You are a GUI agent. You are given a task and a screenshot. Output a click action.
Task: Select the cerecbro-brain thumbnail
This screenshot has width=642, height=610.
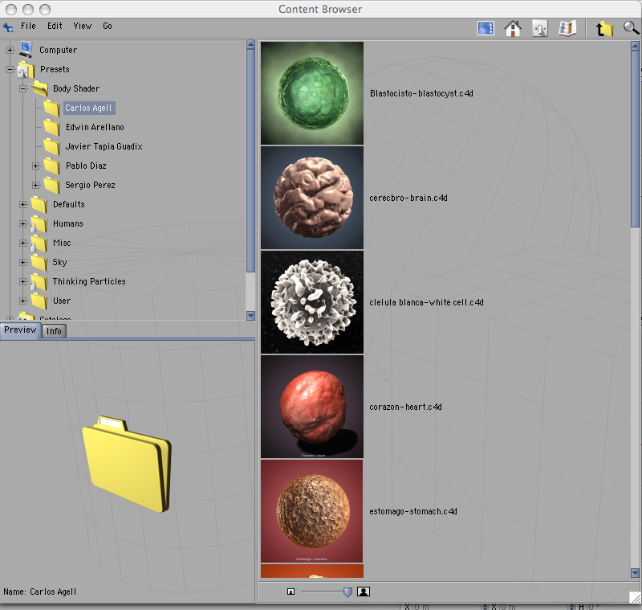pos(312,198)
